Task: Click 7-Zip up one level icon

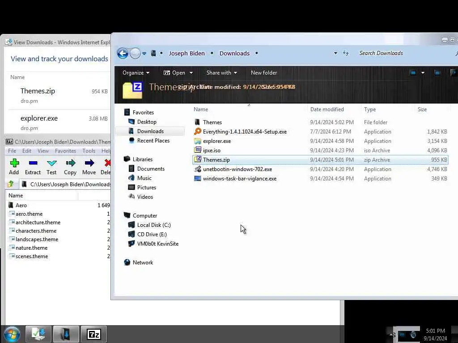Action: pos(11,184)
